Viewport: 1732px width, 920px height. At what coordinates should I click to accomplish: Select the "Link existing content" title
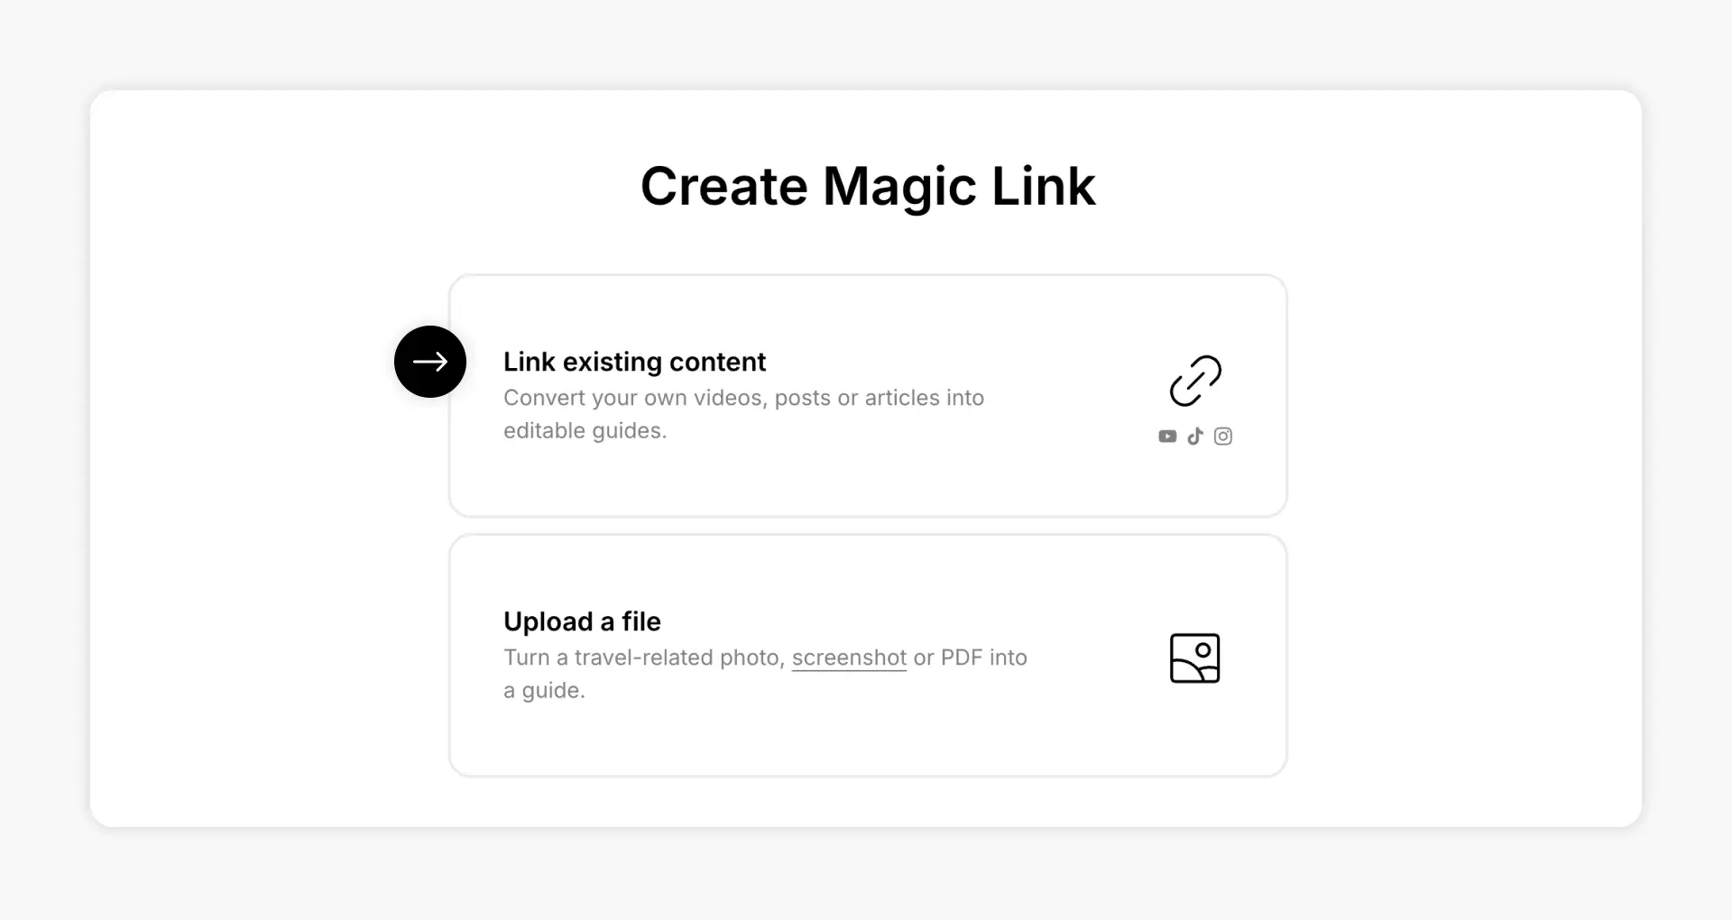pos(634,362)
